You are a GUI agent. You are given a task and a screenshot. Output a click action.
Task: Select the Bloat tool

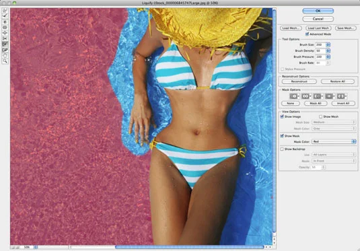5,33
